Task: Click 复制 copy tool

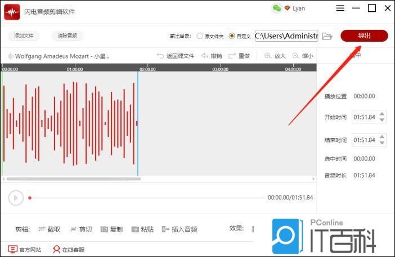Action: coord(111,229)
